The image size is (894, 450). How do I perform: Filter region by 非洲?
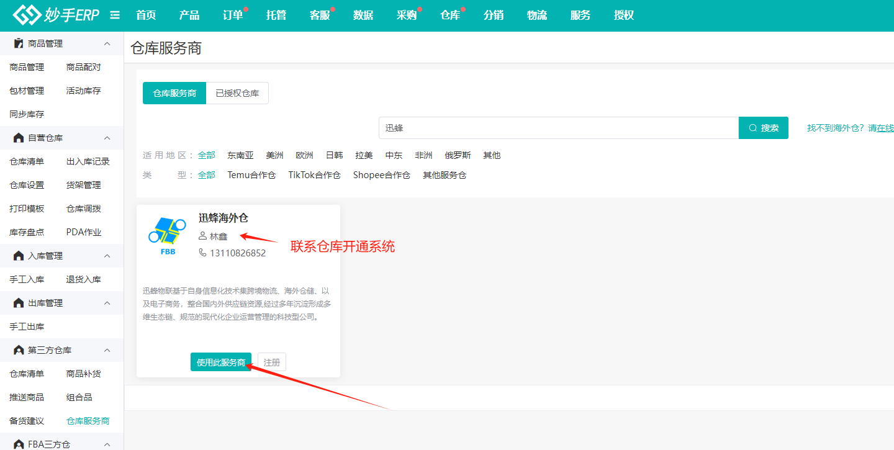(x=423, y=155)
